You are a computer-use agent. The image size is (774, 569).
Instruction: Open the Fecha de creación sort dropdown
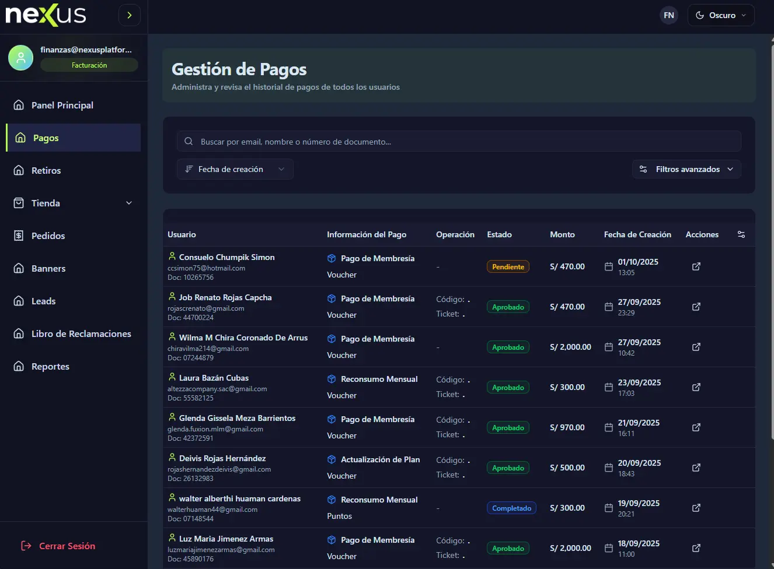pyautogui.click(x=235, y=169)
